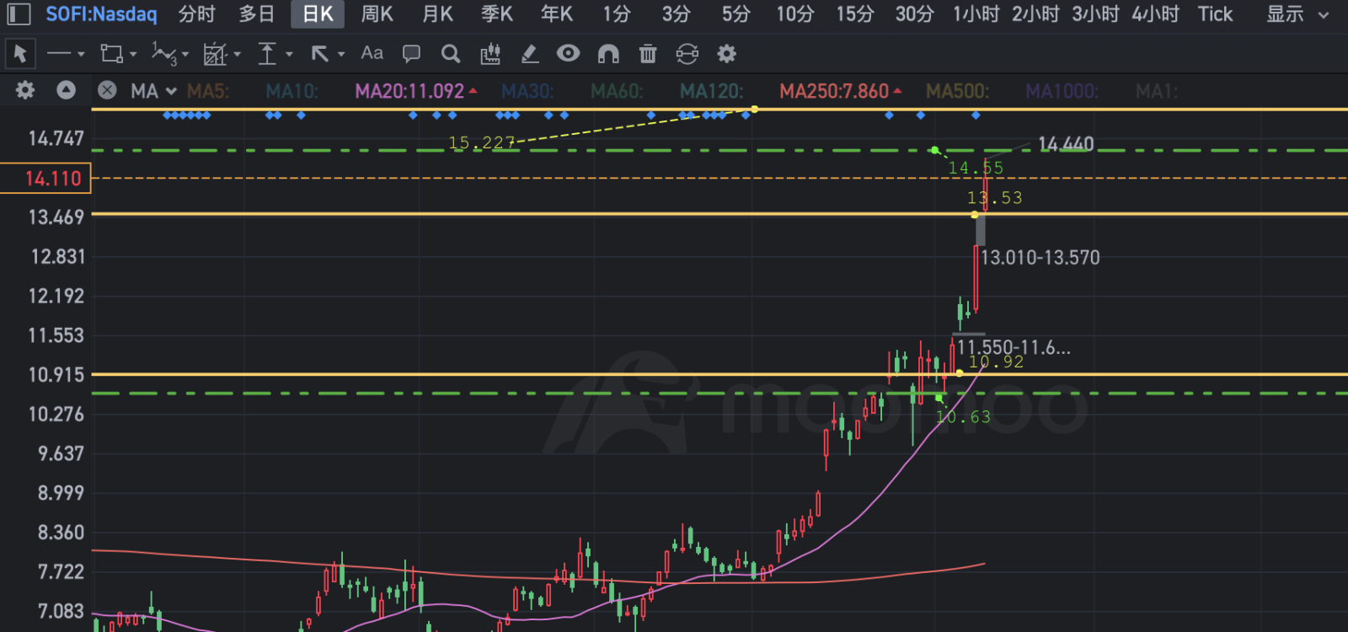Switch to 年K yearly chart
Screen dimensions: 1348x632
pyautogui.click(x=557, y=14)
